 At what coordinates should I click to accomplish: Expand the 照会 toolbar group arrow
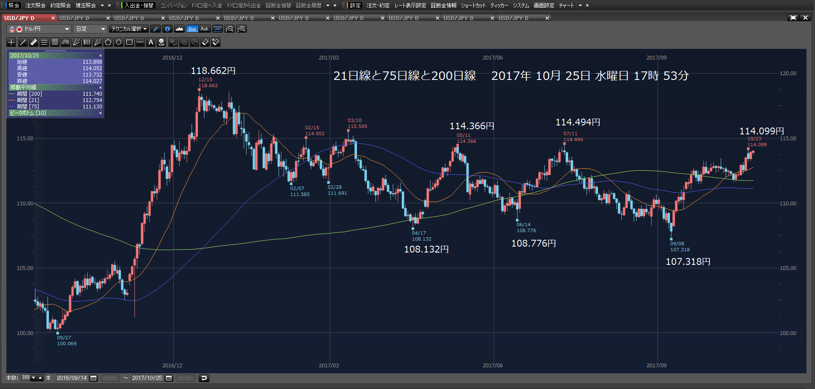(103, 6)
